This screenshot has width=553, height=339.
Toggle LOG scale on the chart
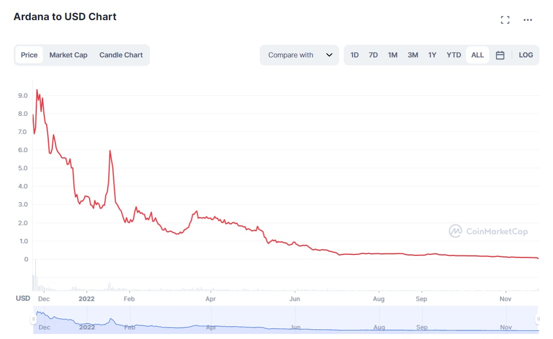click(526, 55)
